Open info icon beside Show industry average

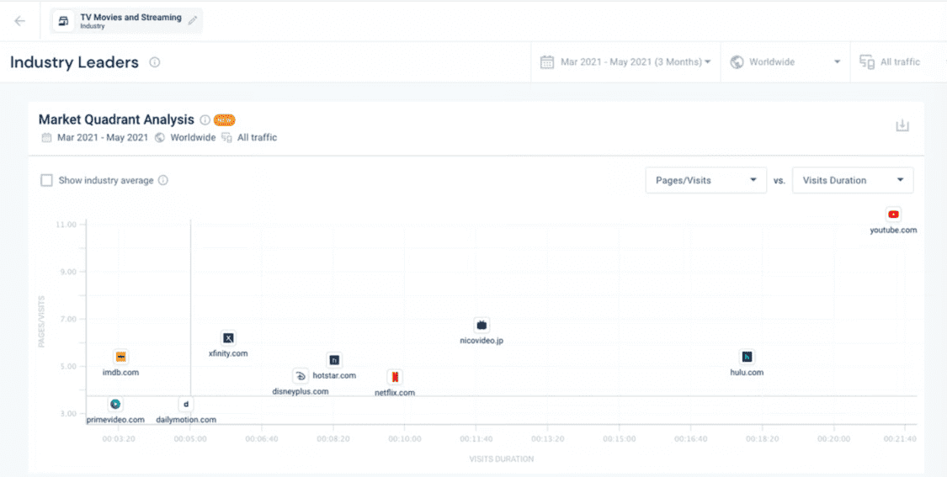tap(163, 180)
